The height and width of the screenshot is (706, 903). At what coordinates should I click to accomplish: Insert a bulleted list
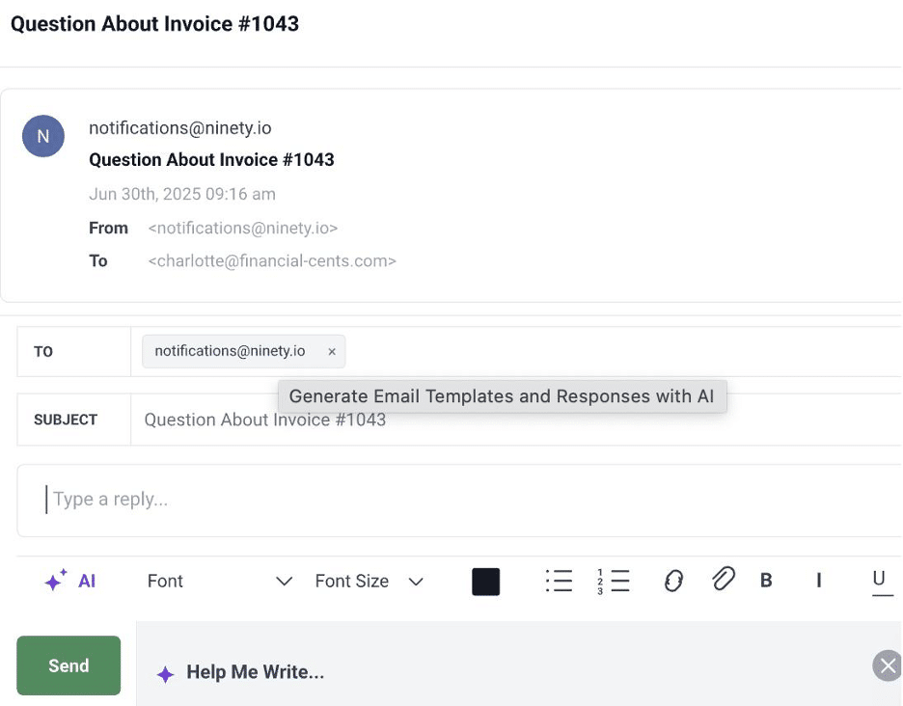tap(559, 581)
